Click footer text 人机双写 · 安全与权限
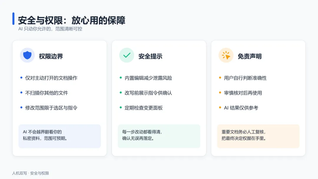Viewport: 318px width, 179px height. click(30, 173)
